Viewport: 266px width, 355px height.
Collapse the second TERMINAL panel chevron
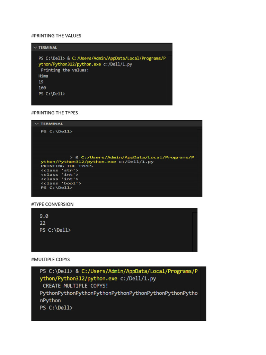(x=37, y=124)
